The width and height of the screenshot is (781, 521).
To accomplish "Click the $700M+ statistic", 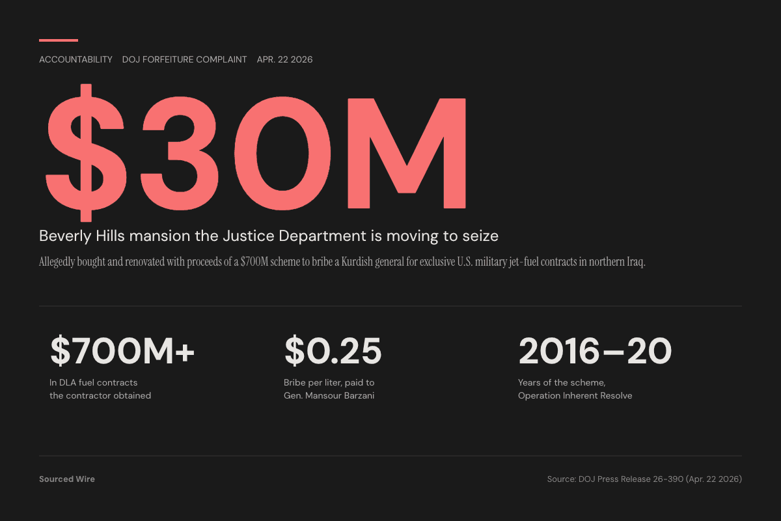I will [124, 351].
